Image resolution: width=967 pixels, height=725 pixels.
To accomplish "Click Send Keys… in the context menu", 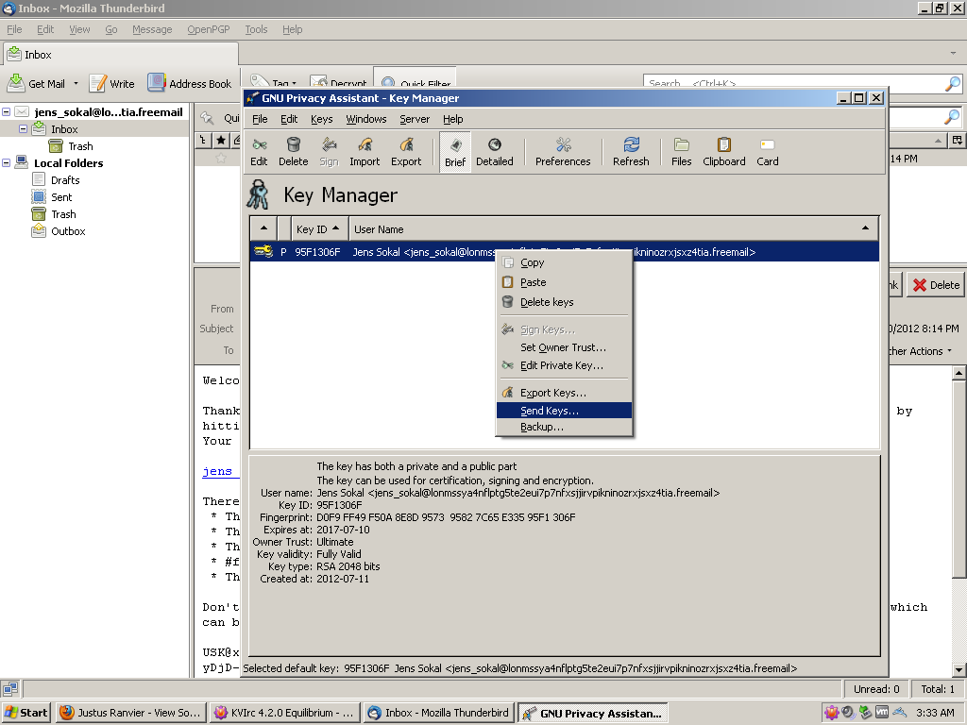I will pos(564,411).
